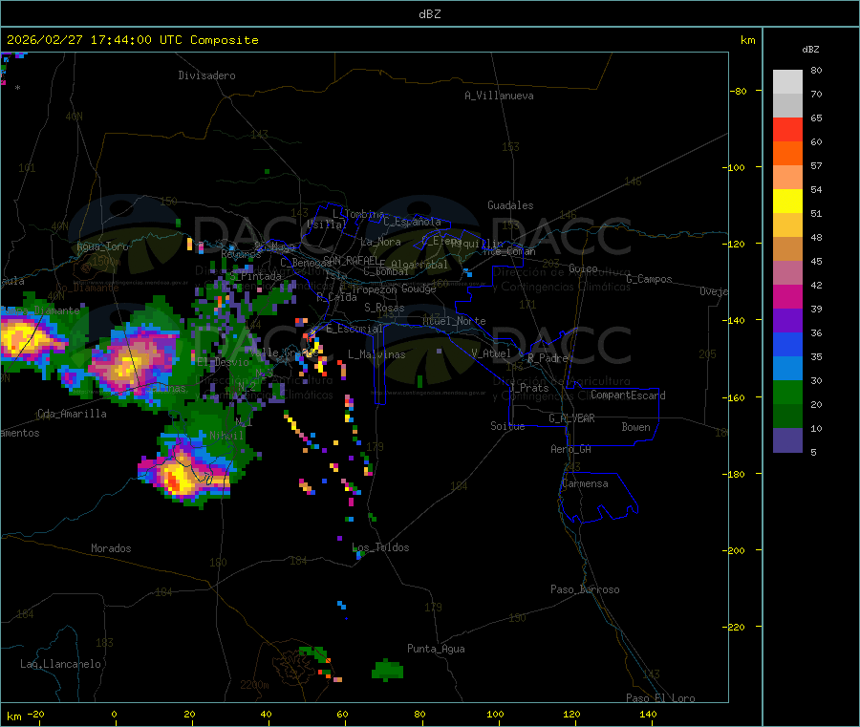Click the G_ALVEAR location label
860x727 pixels.
(571, 418)
